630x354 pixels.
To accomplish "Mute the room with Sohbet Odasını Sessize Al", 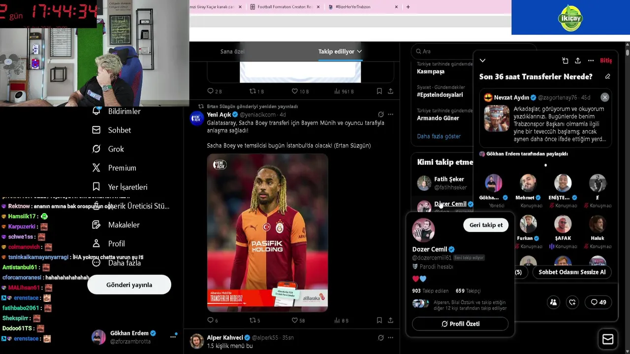I will tap(572, 272).
